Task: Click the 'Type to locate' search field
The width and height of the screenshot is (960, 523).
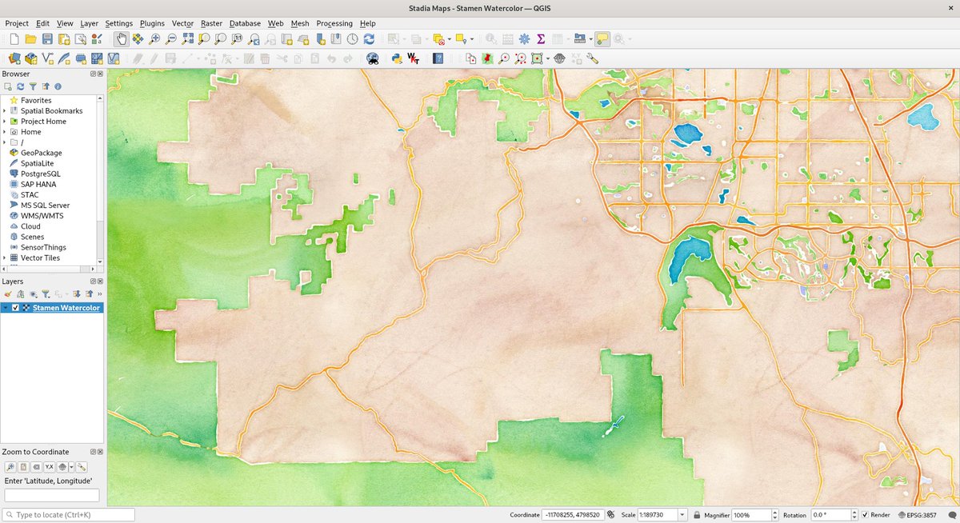Action: click(68, 515)
